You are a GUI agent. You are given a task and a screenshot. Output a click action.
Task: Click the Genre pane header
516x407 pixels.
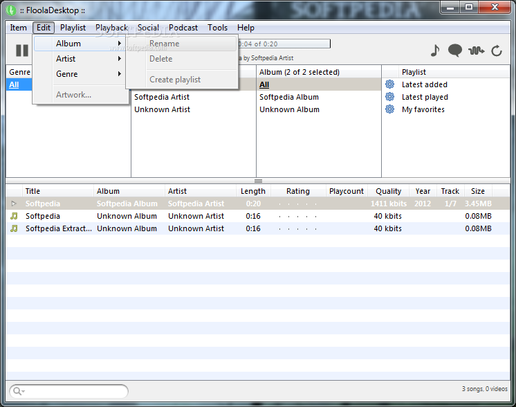tap(19, 72)
